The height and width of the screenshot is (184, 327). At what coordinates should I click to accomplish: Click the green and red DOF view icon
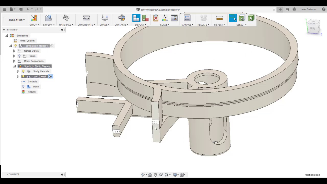click(145, 18)
